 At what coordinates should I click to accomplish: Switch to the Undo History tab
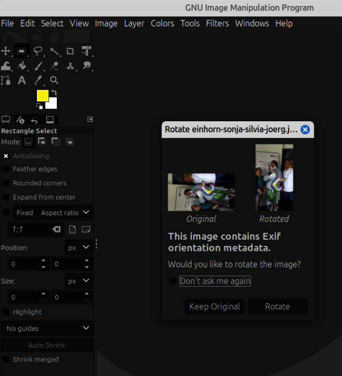[x=35, y=120]
